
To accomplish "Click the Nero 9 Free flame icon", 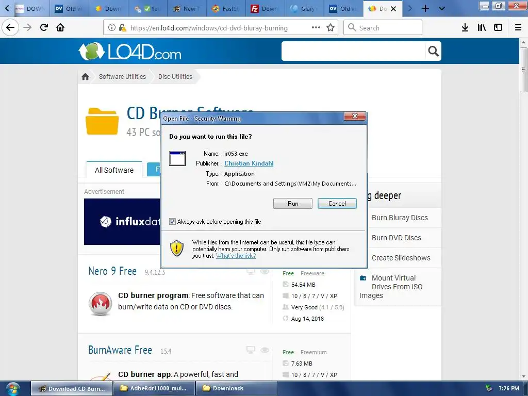I will tap(101, 303).
